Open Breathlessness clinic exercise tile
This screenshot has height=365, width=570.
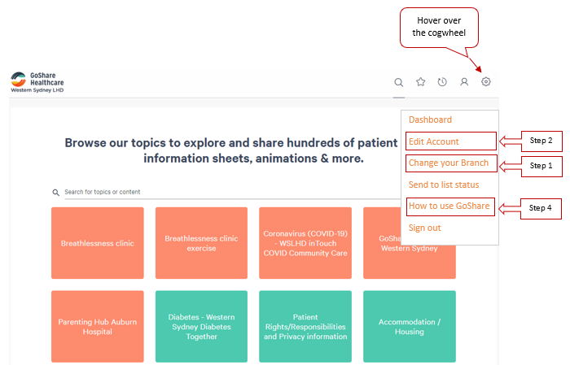click(x=201, y=243)
